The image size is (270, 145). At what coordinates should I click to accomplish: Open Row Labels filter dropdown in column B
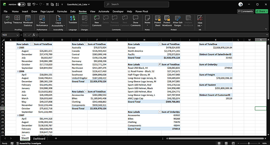tap(32, 44)
